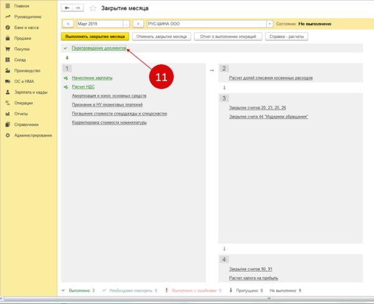Click the Покупки cart icon
Screen dimensions: 374x304
7,49
